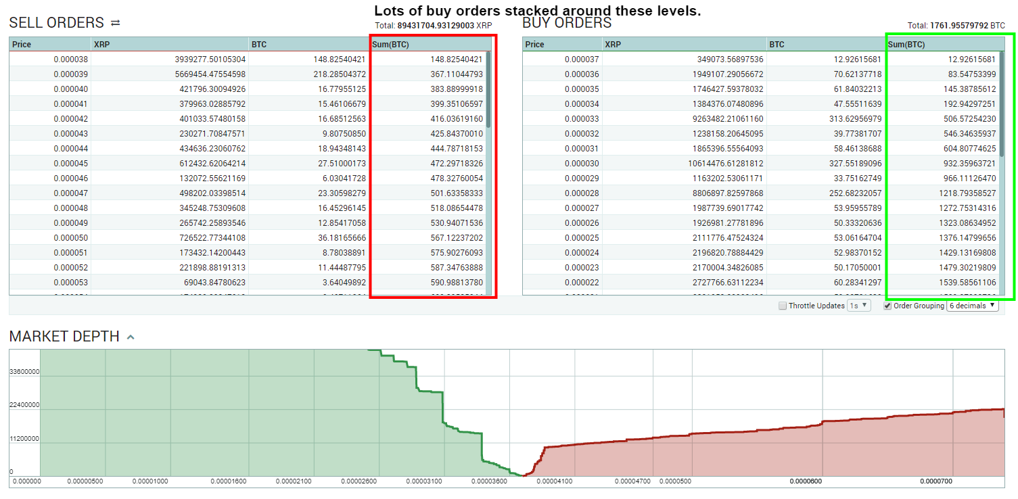Viewport: 1018px width, 499px height.
Task: Uncheck the Order Grouping checkbox
Action: click(887, 306)
